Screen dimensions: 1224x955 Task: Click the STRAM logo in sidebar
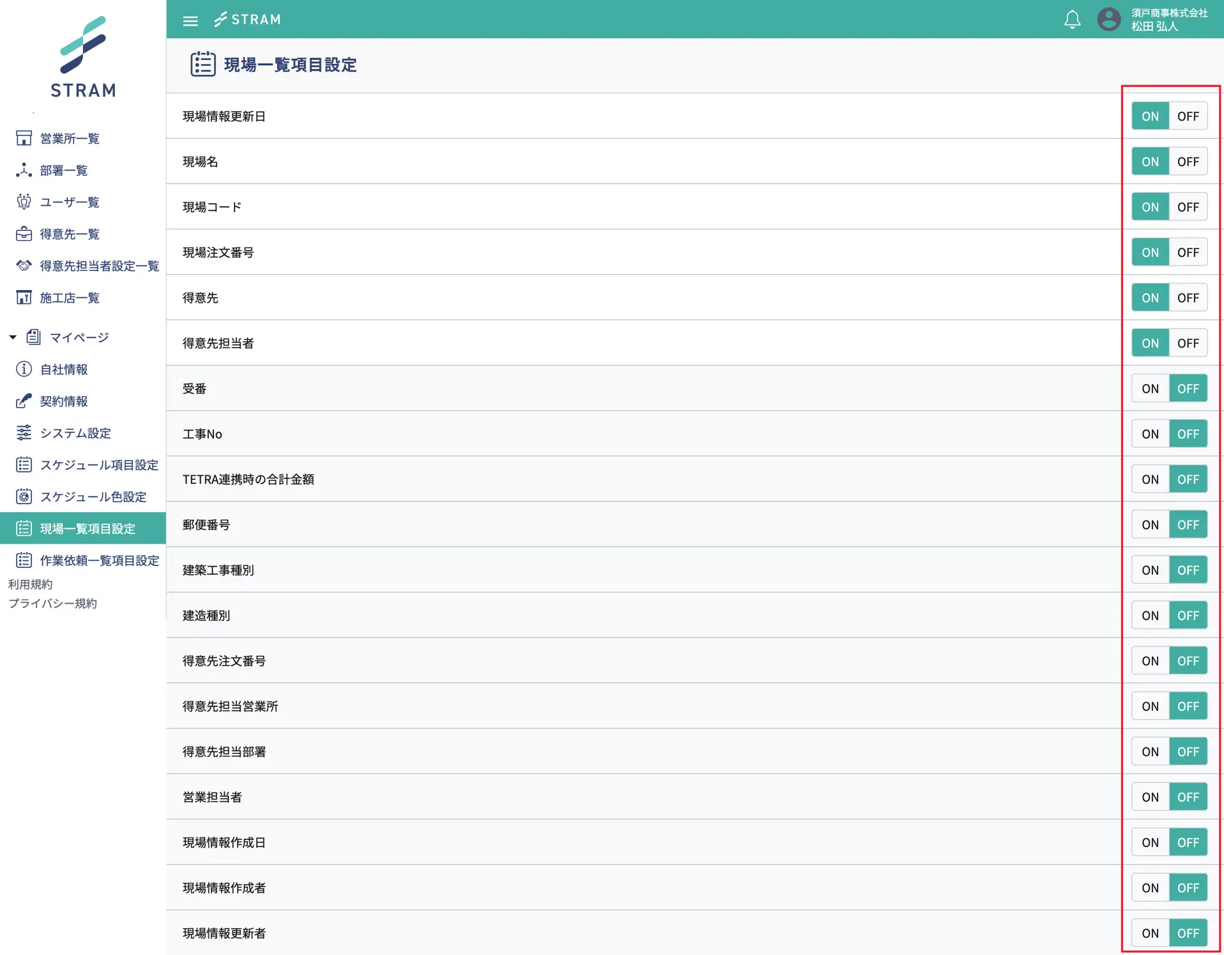(x=83, y=57)
